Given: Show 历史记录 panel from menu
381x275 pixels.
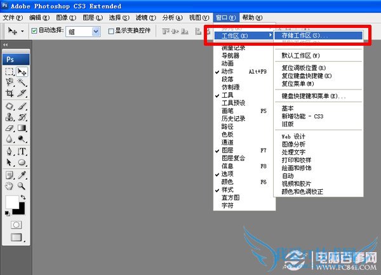Looking at the screenshot, I should 244,119.
